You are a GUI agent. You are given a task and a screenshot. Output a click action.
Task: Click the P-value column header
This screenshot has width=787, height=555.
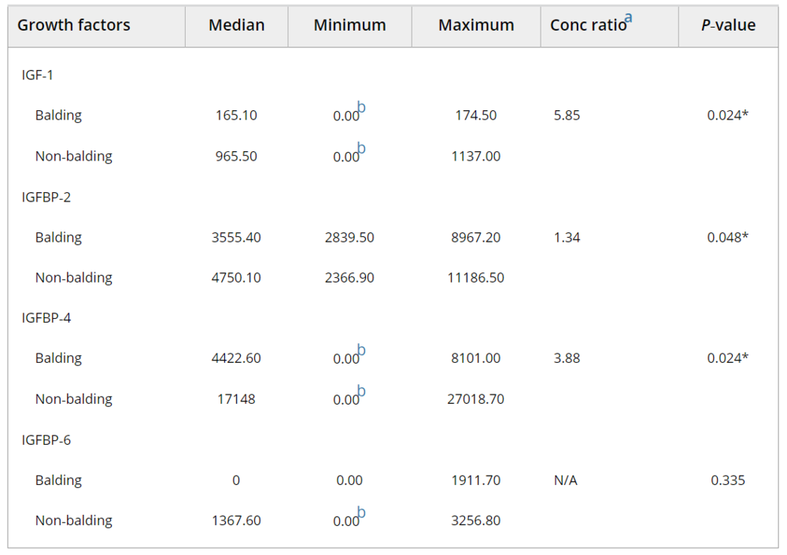(x=728, y=25)
